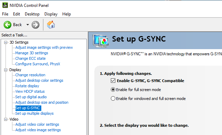Open the Back history dropdown arrow
This screenshot has width=222, height=135.
28,25
